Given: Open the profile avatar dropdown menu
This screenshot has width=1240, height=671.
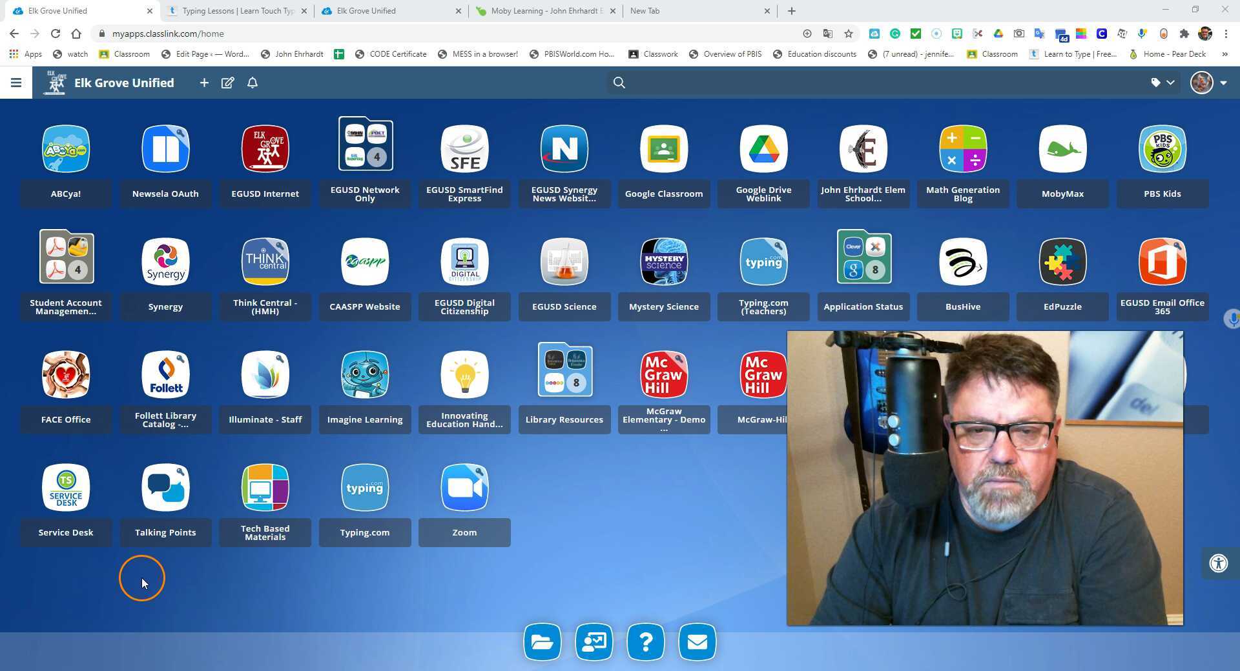Looking at the screenshot, I should [1208, 83].
